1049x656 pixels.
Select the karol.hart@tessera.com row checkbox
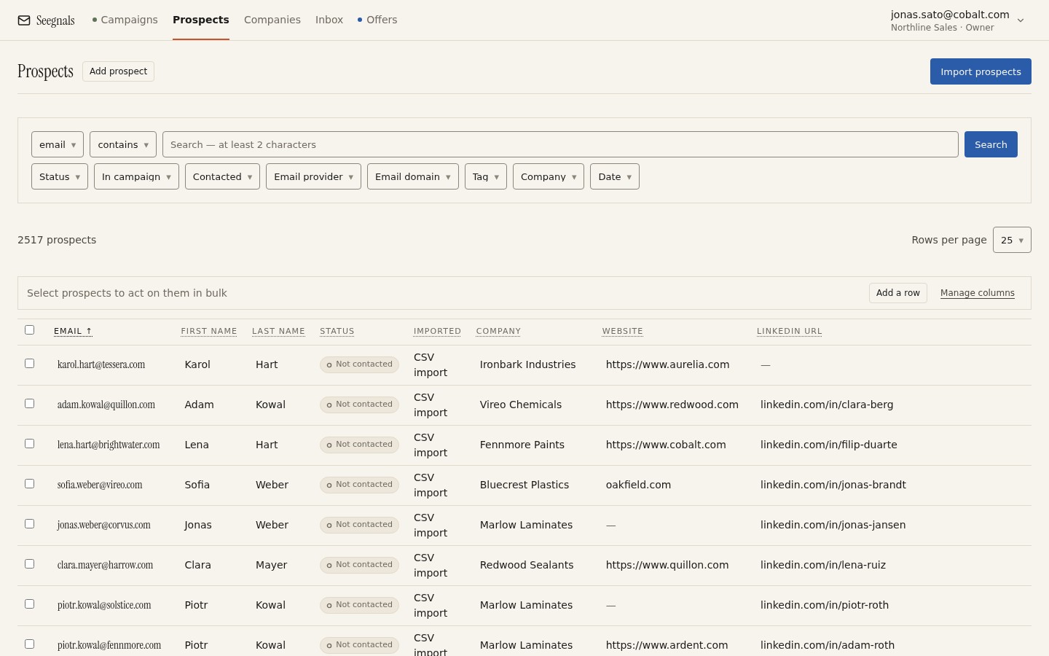tap(30, 364)
